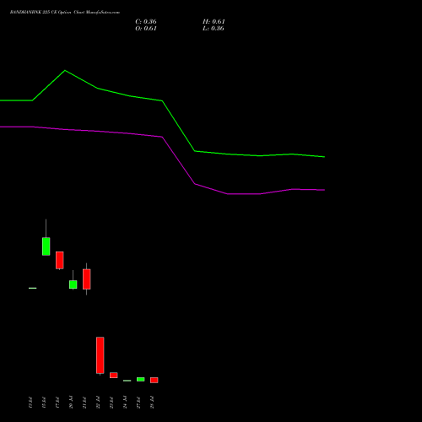The image size is (422, 422).
Task: Click the '27 Jul' date axis label
Action: click(138, 403)
